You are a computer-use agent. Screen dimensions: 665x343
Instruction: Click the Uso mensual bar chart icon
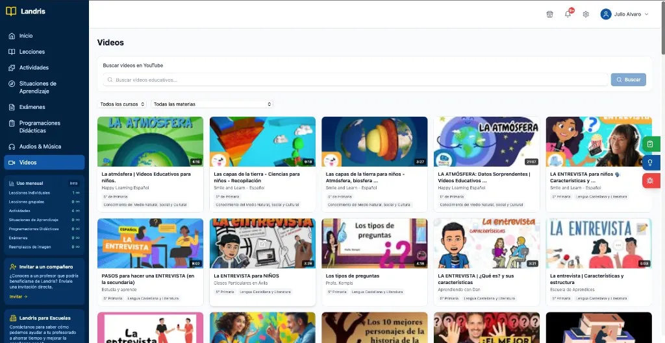(x=11, y=183)
